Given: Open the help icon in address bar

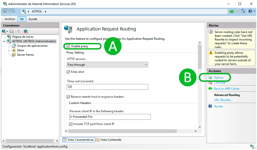Looking at the screenshot, I should (x=250, y=11).
